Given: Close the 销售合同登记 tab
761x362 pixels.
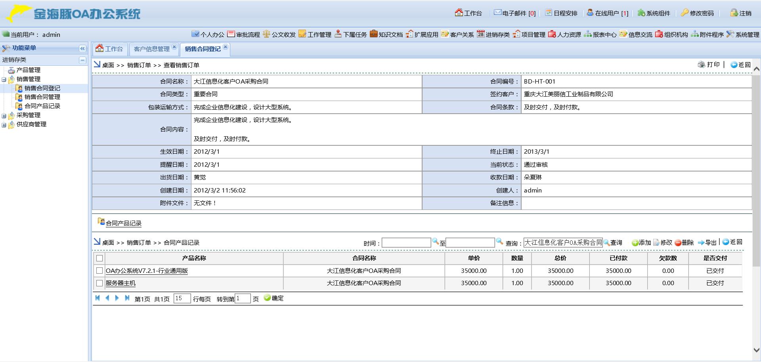Looking at the screenshot, I should pos(226,47).
